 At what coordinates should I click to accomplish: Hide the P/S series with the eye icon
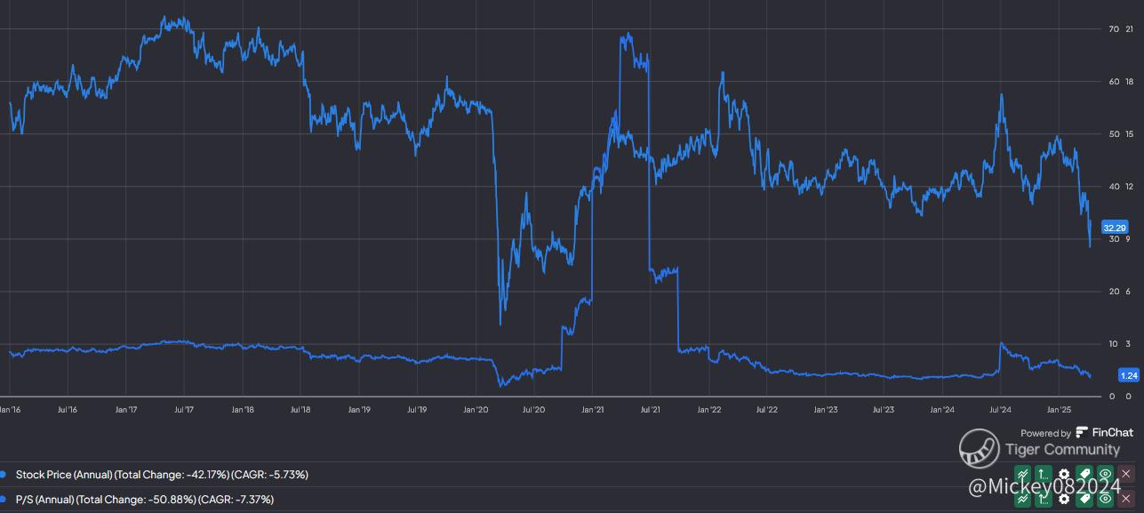[x=1106, y=499]
